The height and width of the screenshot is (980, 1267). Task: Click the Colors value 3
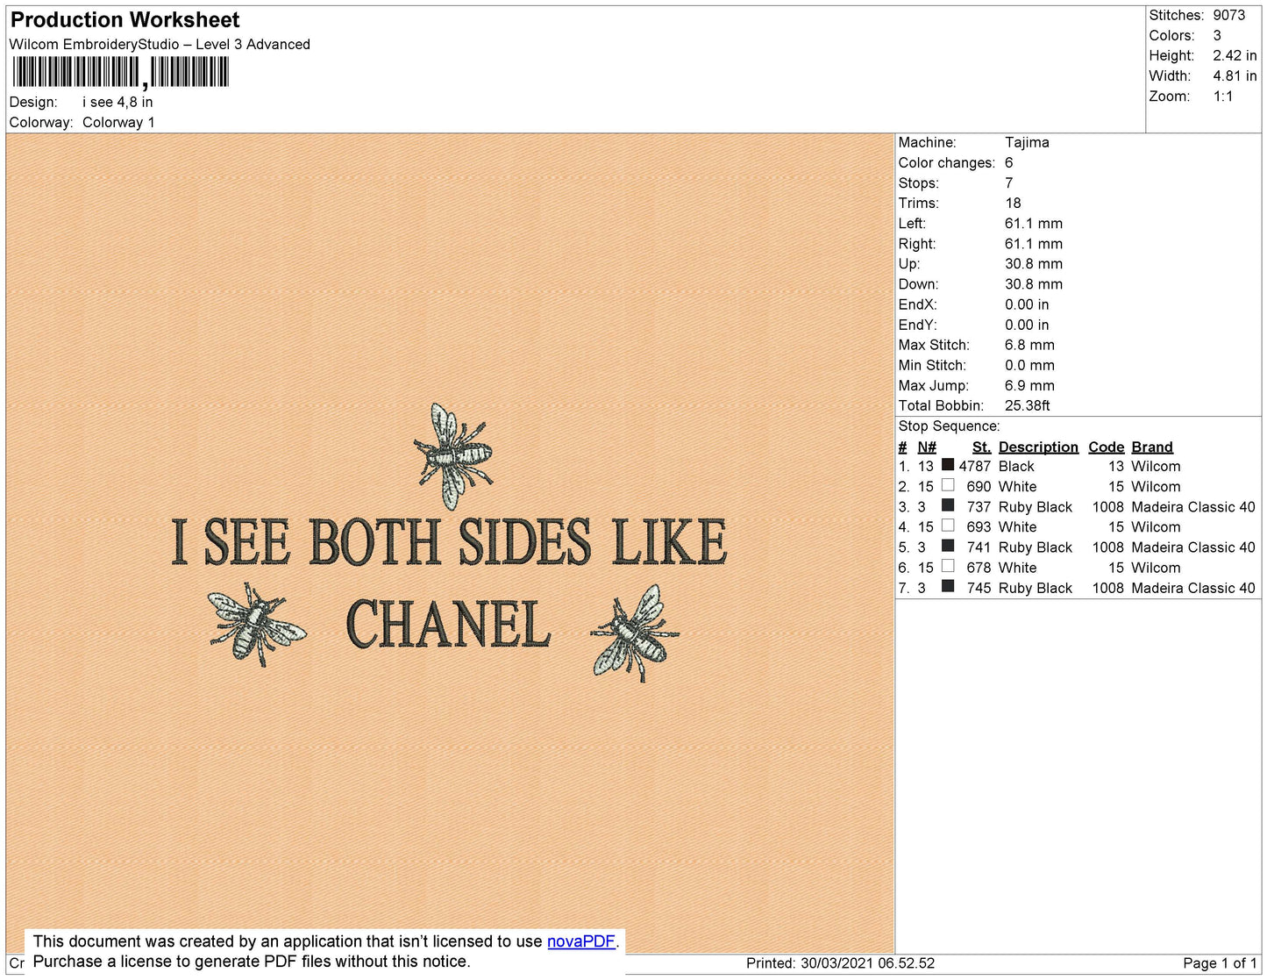tap(1217, 36)
